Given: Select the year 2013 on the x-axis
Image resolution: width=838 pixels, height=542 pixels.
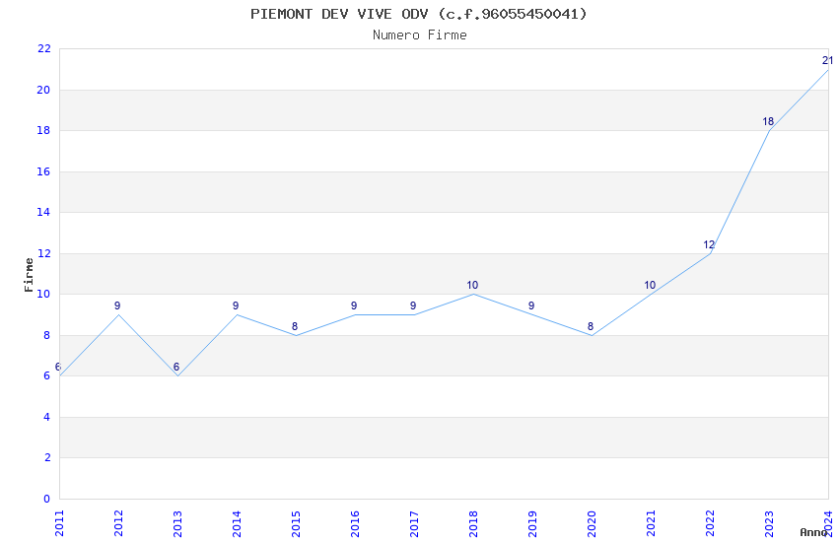Looking at the screenshot, I should 178,523.
